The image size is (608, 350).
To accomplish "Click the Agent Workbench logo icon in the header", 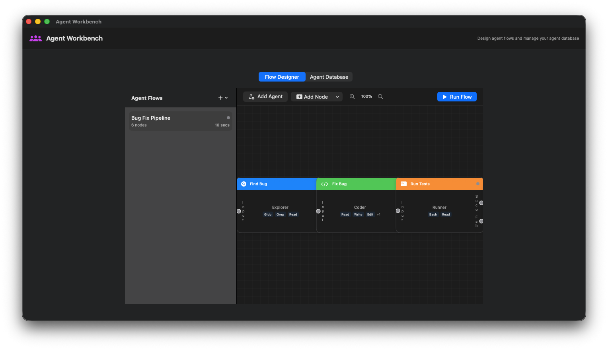I will coord(35,38).
